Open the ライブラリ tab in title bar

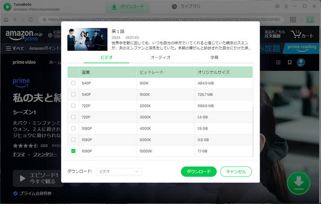coord(186,6)
